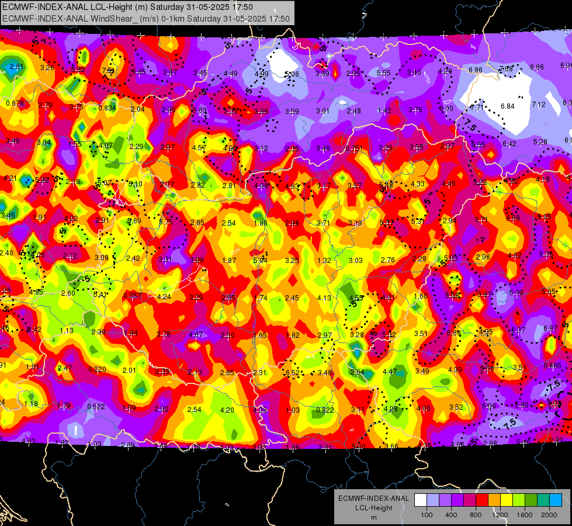Click the legend tick label 100
Image resolution: width=572 pixels, height=526 pixels.
point(427,515)
